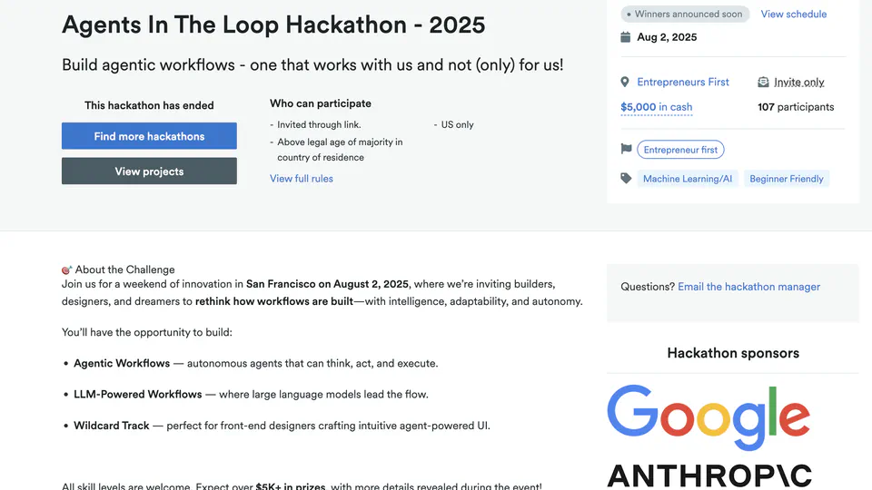Click the Agentic Workflows bullet text

coord(256,363)
